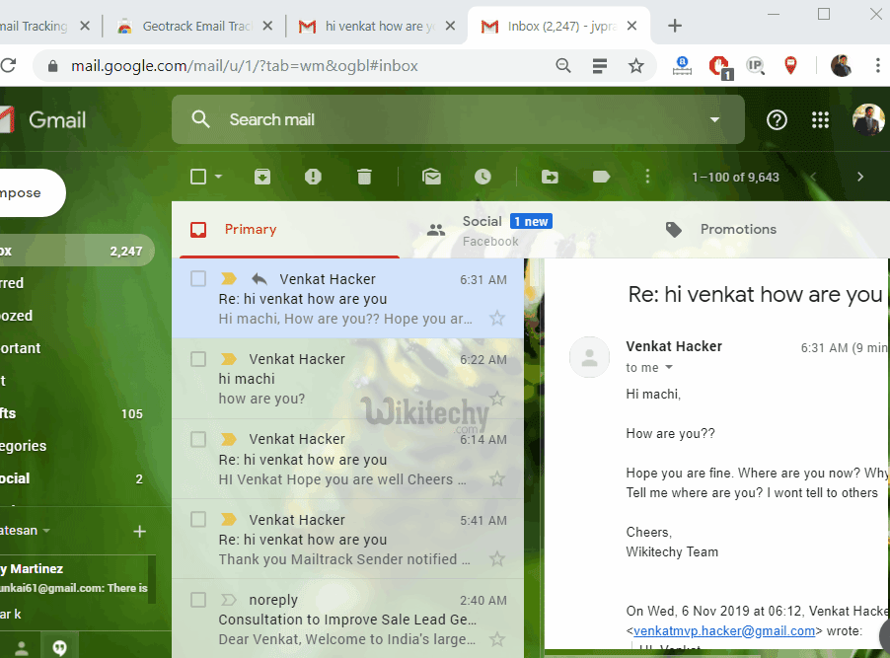Check the checkbox on the noreply email
Viewport: 890px width, 658px height.
click(197, 600)
